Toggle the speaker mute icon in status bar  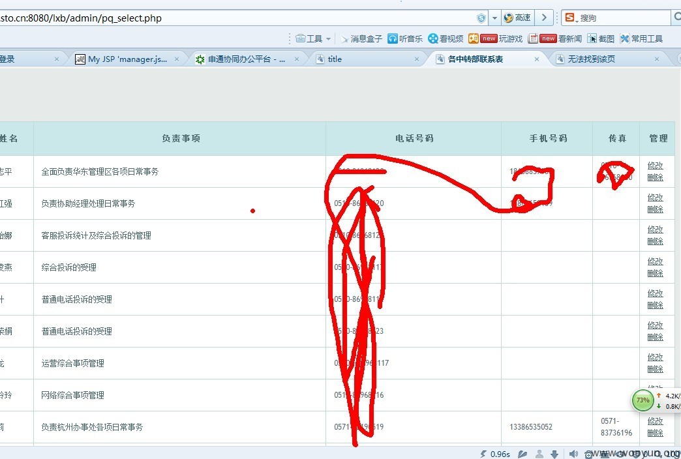[x=573, y=454]
